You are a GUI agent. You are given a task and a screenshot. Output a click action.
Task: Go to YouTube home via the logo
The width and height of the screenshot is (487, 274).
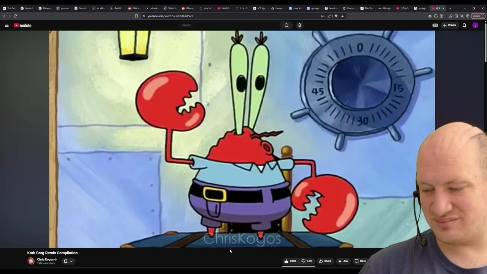tap(22, 25)
